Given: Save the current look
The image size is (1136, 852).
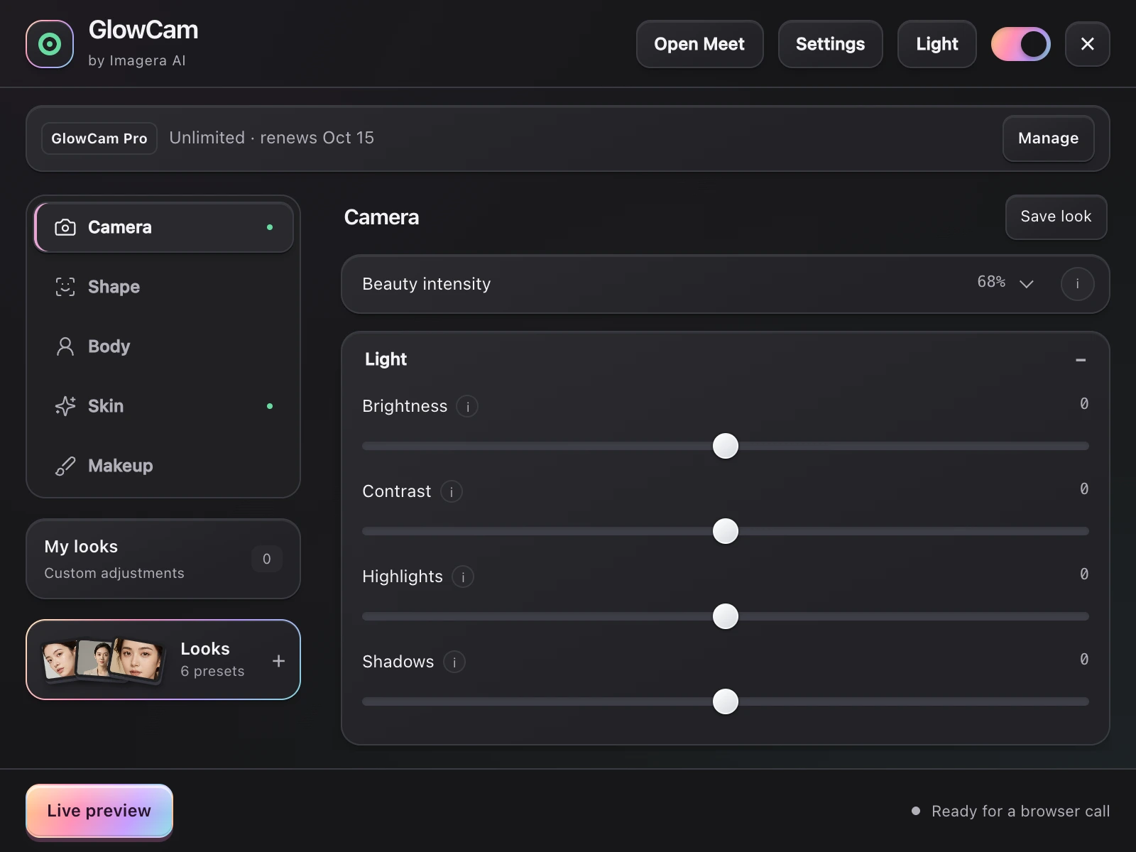Looking at the screenshot, I should pos(1056,217).
